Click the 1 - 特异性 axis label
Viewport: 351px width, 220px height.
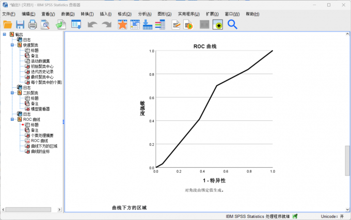214,181
